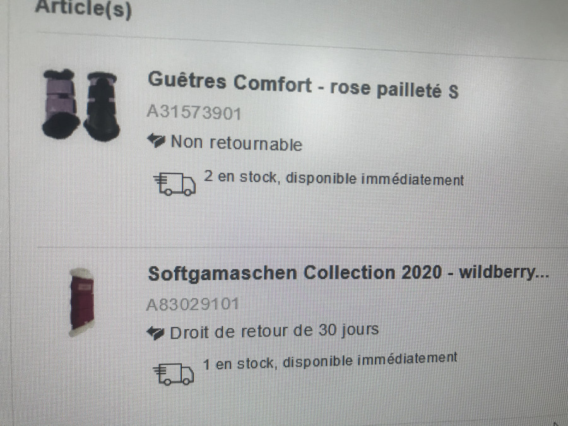The height and width of the screenshot is (426, 568).
Task: Click article number A83029101
Action: tap(192, 304)
